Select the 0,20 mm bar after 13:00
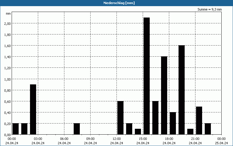233x146 pixels. [129, 129]
